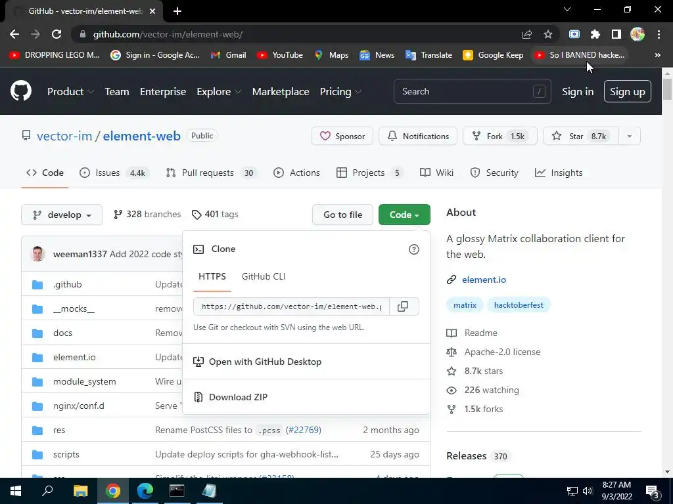Viewport: 673px width, 504px height.
Task: Open the Insights tab
Action: [559, 173]
